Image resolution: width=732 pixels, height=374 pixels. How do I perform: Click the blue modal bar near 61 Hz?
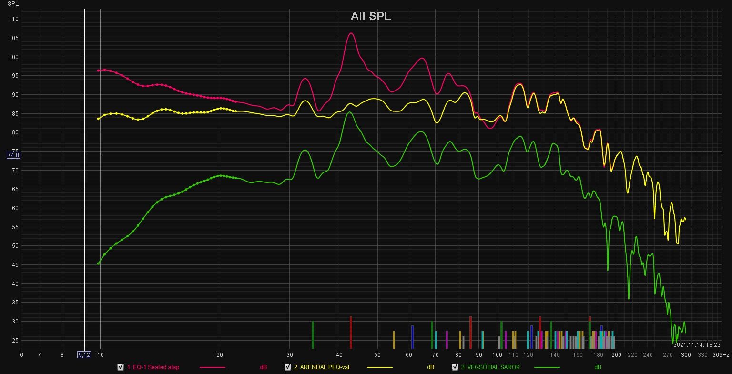point(412,337)
